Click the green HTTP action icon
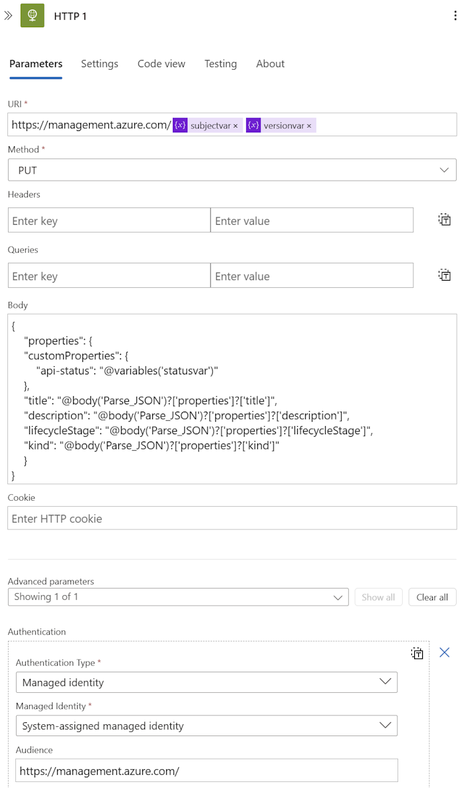462x788 pixels. 32,15
